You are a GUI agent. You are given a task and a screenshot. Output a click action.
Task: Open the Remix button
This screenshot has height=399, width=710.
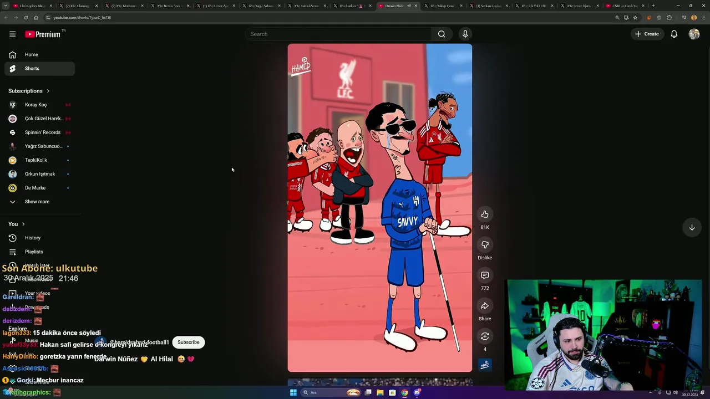coord(485,336)
